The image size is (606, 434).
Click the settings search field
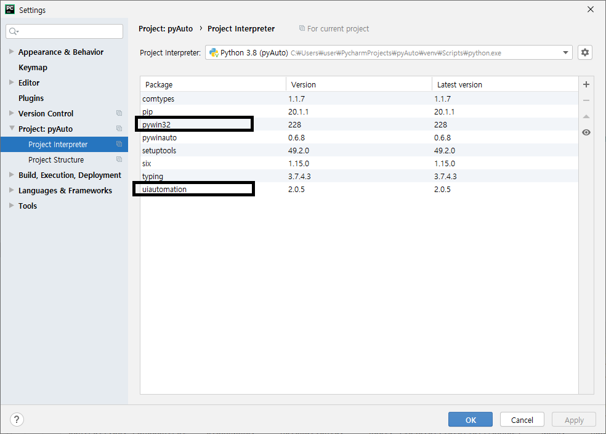coord(65,31)
